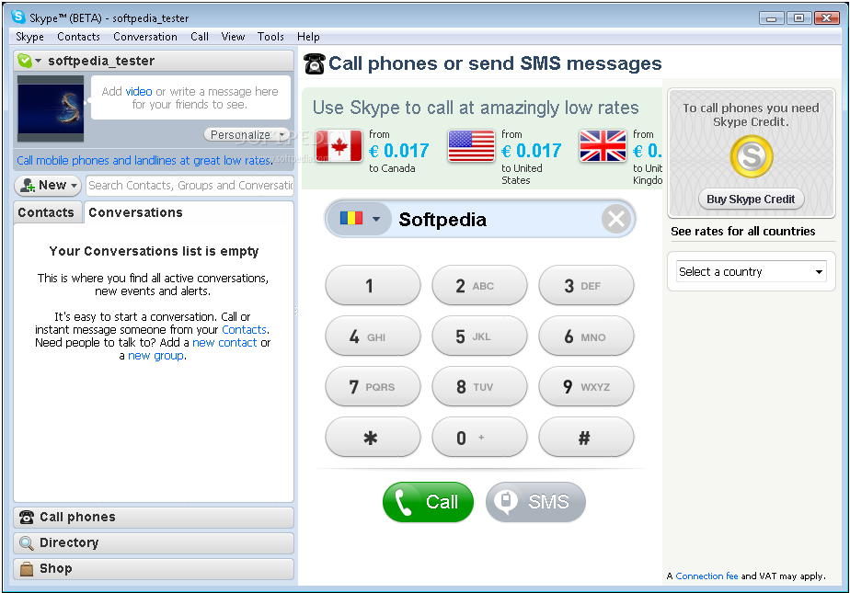Click the green online status icon

click(25, 61)
